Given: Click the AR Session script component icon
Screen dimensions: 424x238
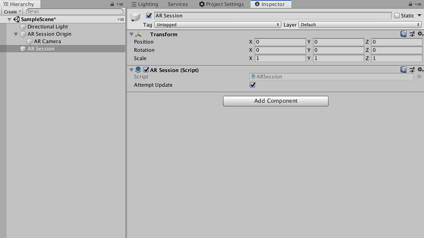Looking at the screenshot, I should pyautogui.click(x=138, y=70).
